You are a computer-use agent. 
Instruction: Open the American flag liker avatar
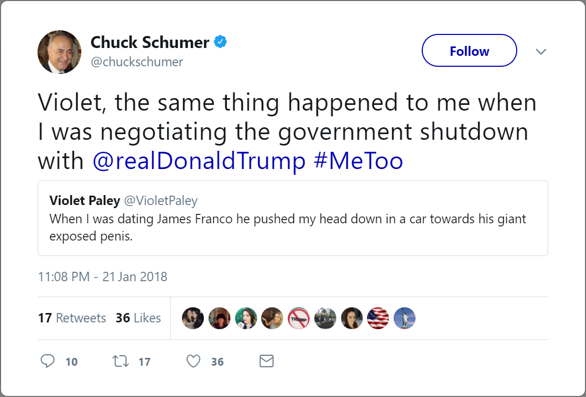(378, 318)
